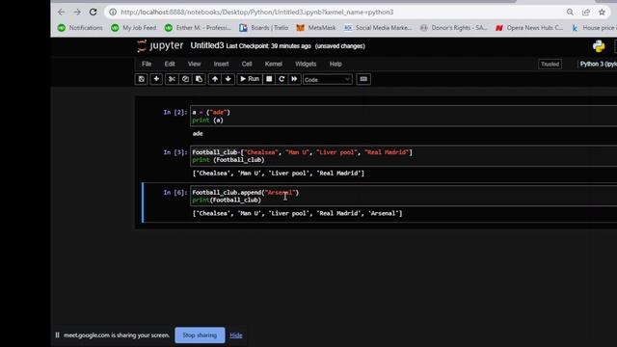Click the In [3] output list text
Screen dimensions: 617x347
pyautogui.click(x=279, y=173)
